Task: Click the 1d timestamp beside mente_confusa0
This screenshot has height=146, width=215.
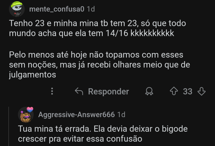Action: [x=91, y=9]
